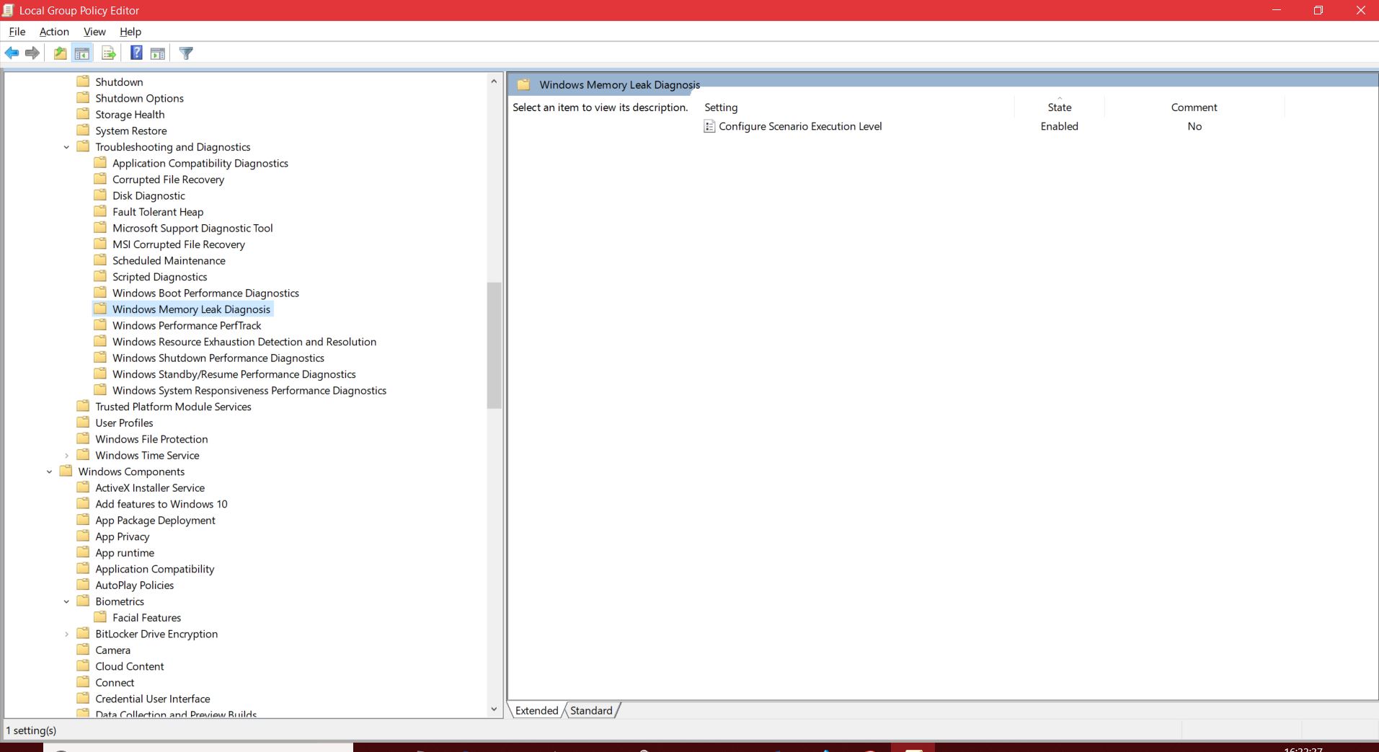Click the Filter funnel toolbar icon

click(186, 53)
